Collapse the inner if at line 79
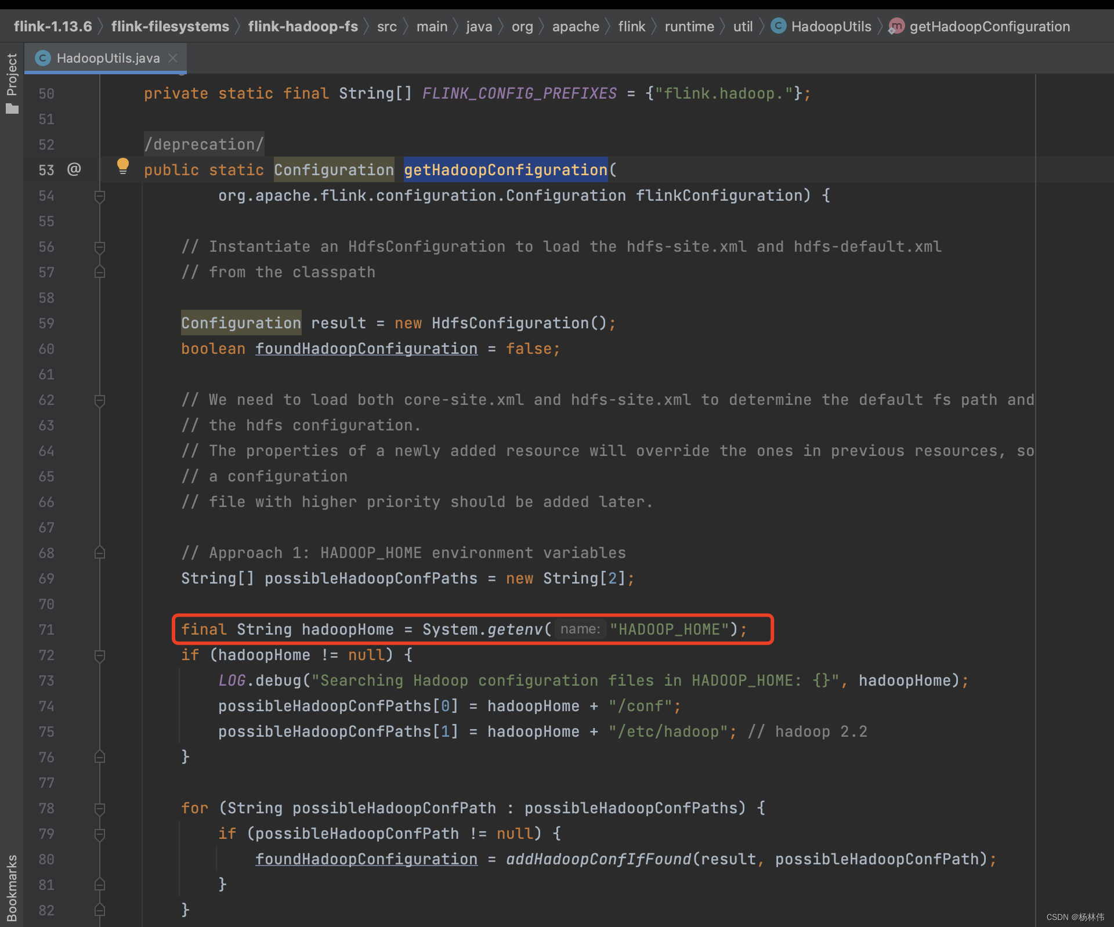 point(100,834)
